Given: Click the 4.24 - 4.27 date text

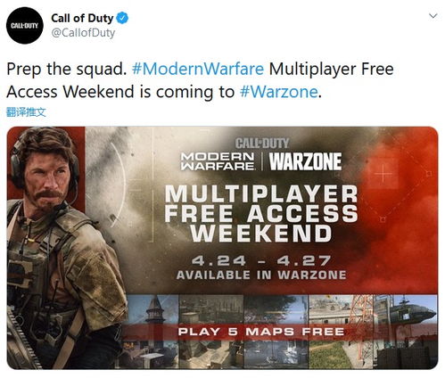Looking at the screenshot, I should 261,261.
